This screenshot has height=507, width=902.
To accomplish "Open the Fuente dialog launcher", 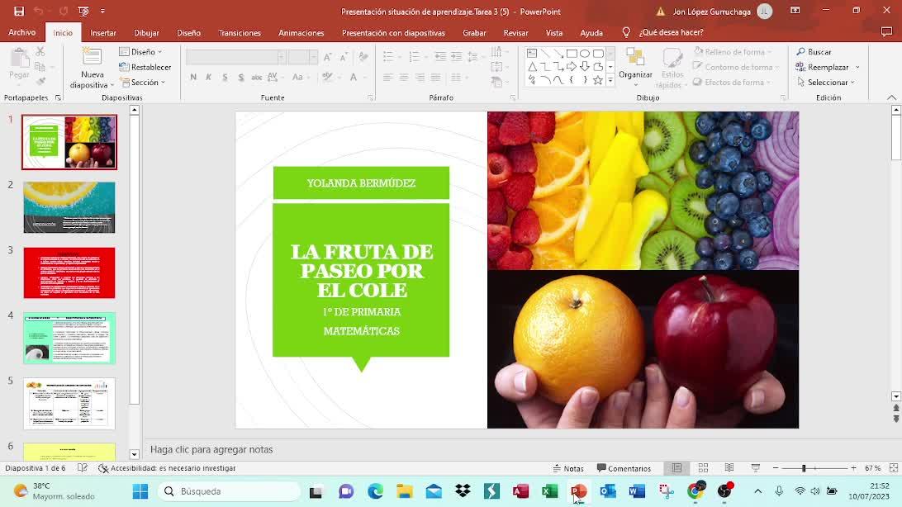I will click(x=370, y=98).
